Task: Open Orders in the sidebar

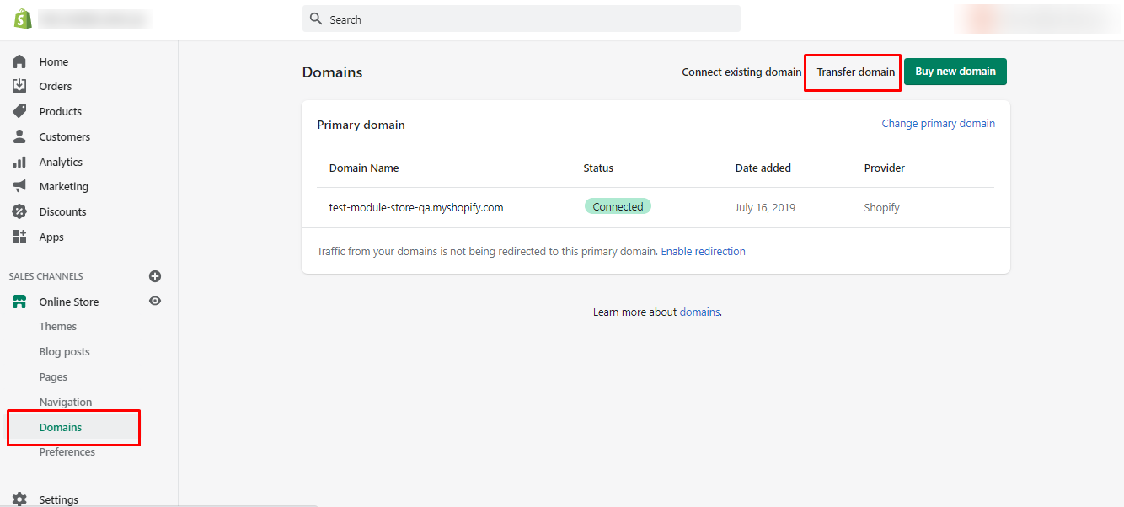Action: click(x=56, y=86)
